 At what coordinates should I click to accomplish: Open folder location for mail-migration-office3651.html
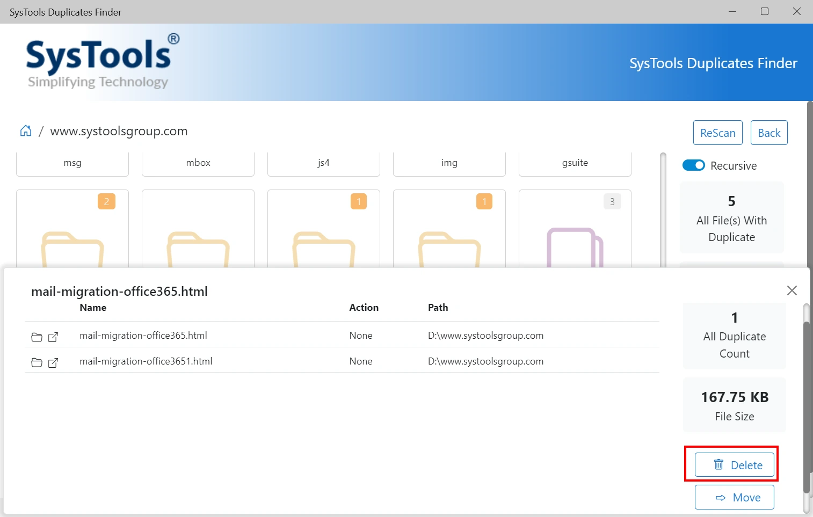(37, 363)
